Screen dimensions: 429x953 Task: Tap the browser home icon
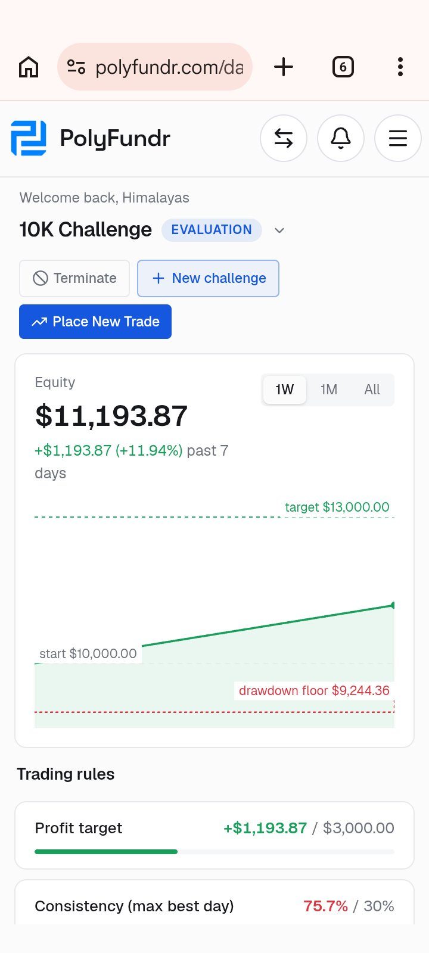(29, 67)
